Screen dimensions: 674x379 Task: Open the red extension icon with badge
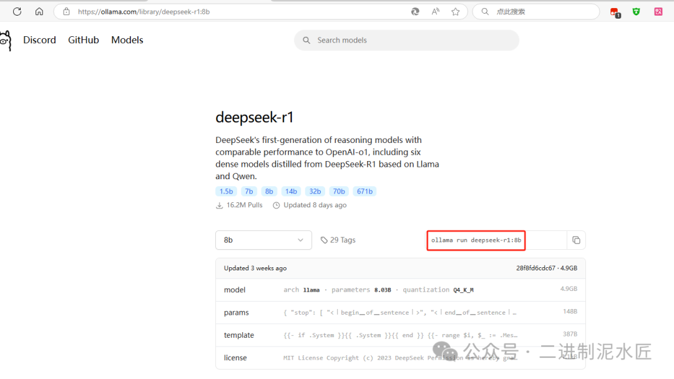click(615, 12)
